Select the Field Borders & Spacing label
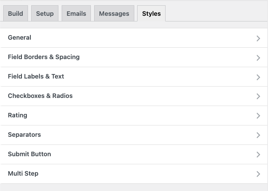 click(x=44, y=57)
